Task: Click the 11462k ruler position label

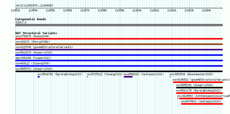Action: pos(172,10)
